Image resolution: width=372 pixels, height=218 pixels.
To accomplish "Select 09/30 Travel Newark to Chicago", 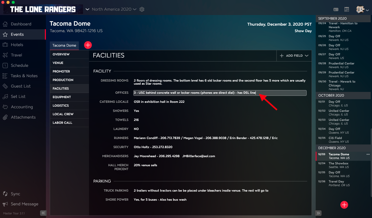I will [x=343, y=85].
